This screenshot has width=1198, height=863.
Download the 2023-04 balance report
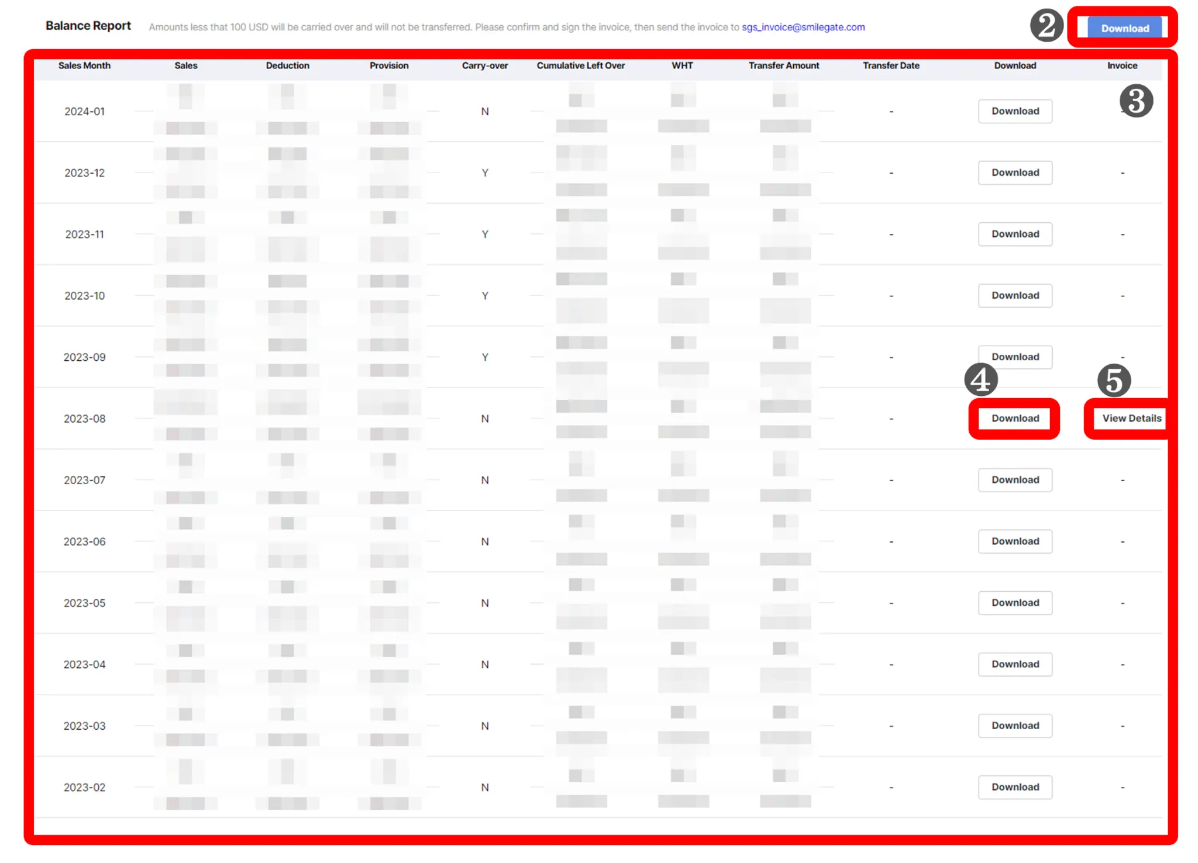(1015, 664)
